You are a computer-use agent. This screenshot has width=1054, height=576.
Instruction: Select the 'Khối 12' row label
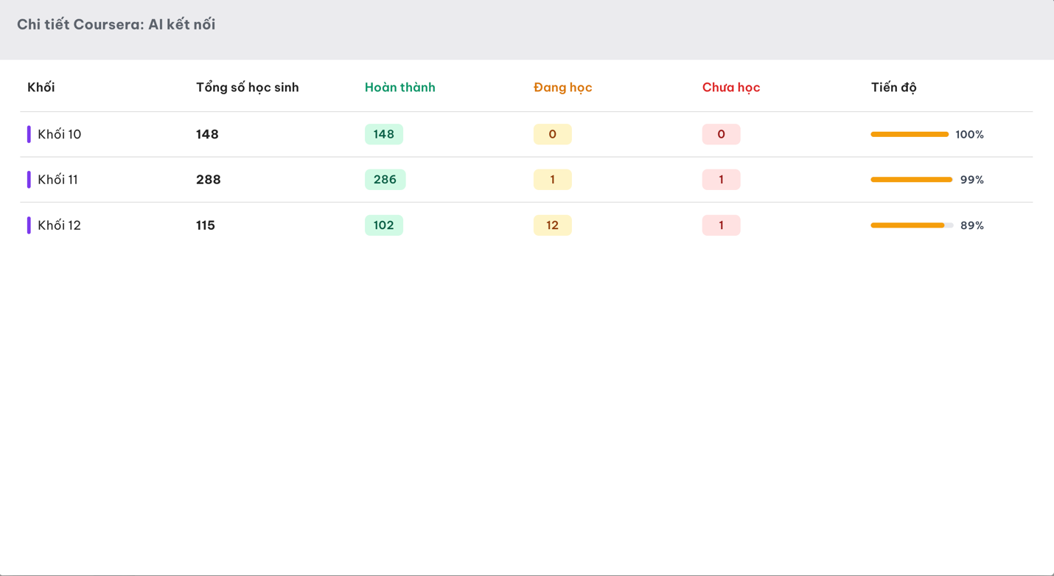click(x=60, y=225)
